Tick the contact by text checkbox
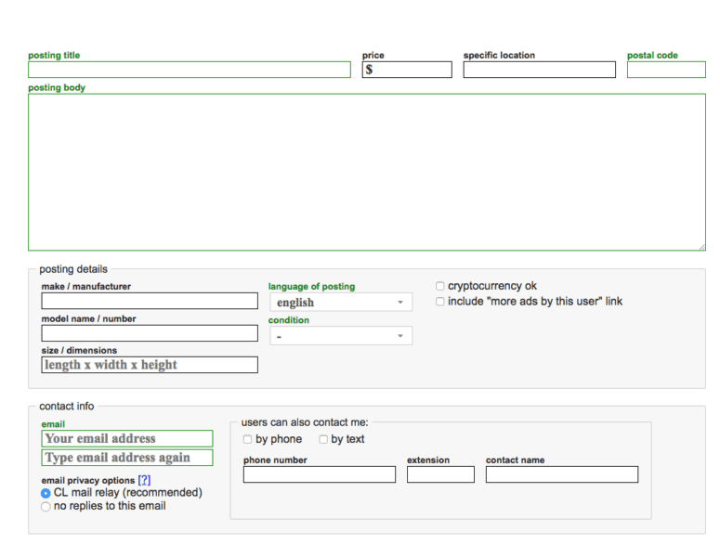Image resolution: width=720 pixels, height=544 pixels. click(323, 439)
